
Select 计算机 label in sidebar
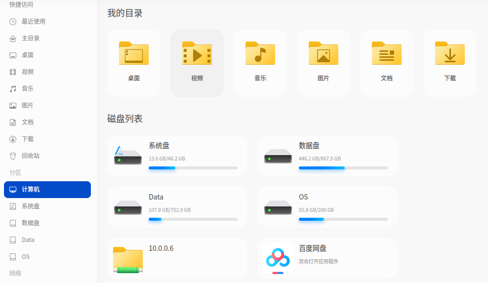pyautogui.click(x=31, y=190)
